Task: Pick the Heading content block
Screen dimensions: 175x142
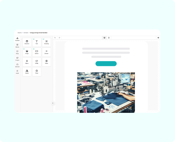Action: [46, 42]
